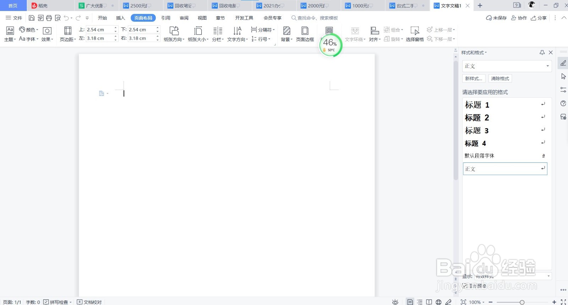Click the 分享 share button

click(539, 18)
